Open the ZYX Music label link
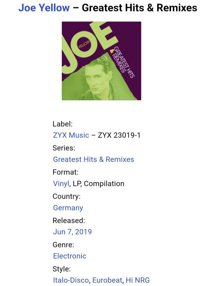This screenshot has width=203, height=286. point(71,135)
